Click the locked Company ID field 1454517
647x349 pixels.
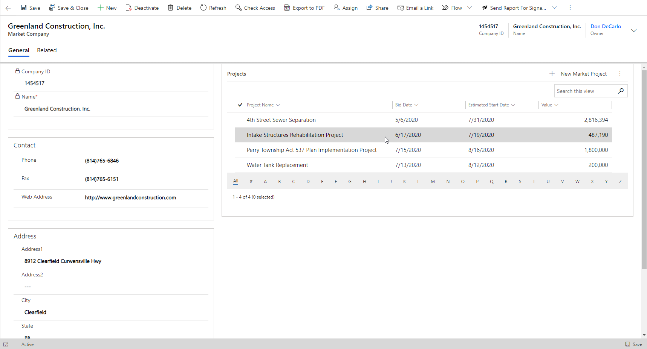(x=34, y=83)
